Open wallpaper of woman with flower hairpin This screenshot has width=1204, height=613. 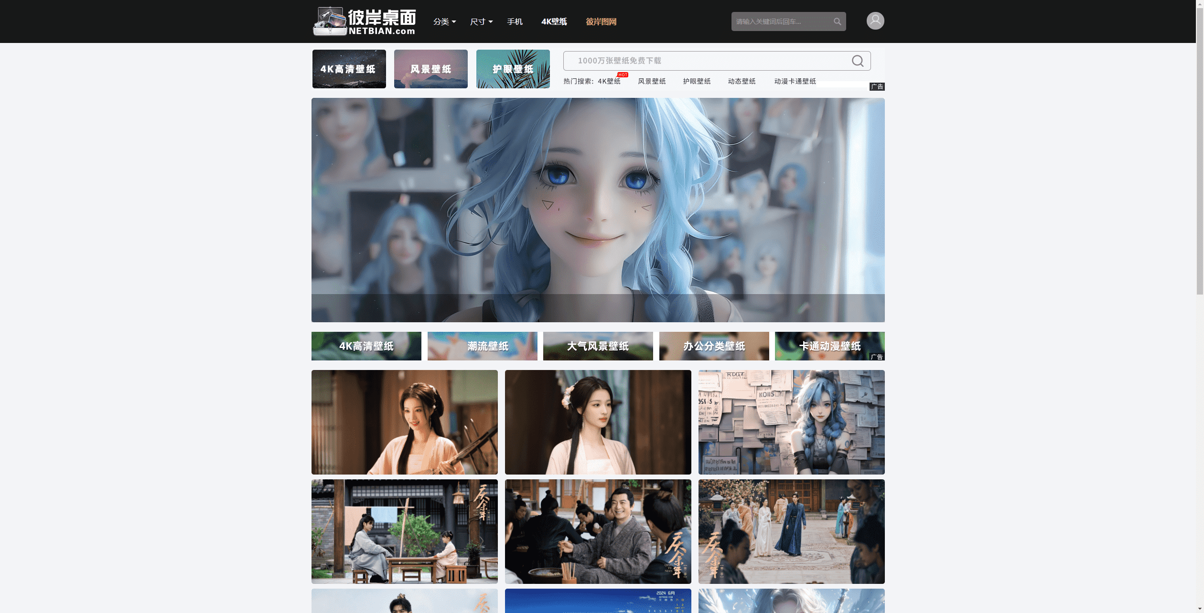[x=598, y=422]
